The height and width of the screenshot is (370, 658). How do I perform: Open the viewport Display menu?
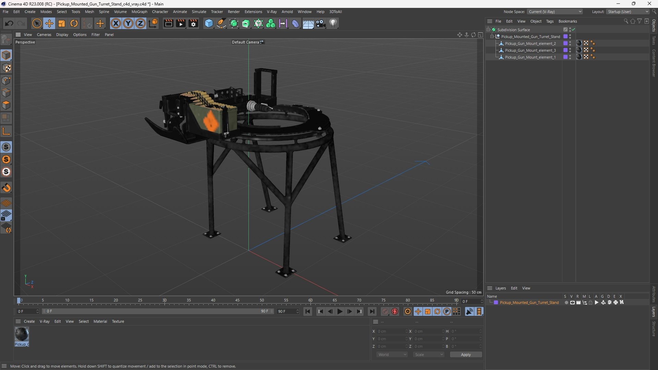tap(62, 35)
